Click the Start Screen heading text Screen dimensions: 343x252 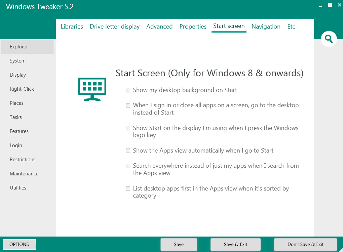tap(209, 73)
